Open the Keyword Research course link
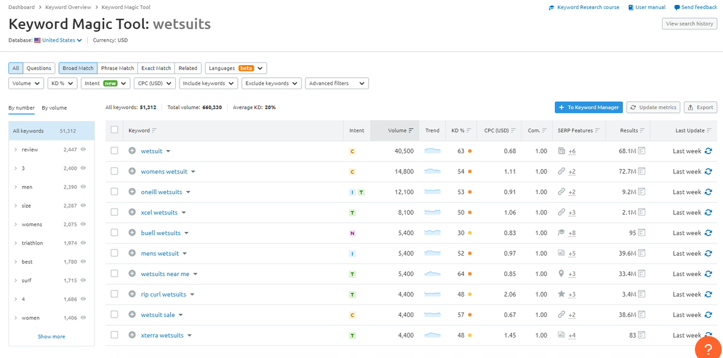The height and width of the screenshot is (358, 723). coord(584,7)
